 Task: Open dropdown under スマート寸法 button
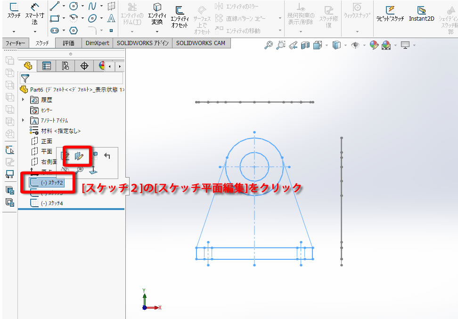click(x=35, y=31)
